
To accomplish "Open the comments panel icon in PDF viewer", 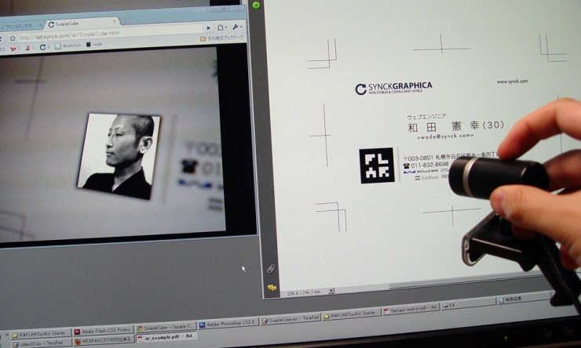I will click(272, 288).
